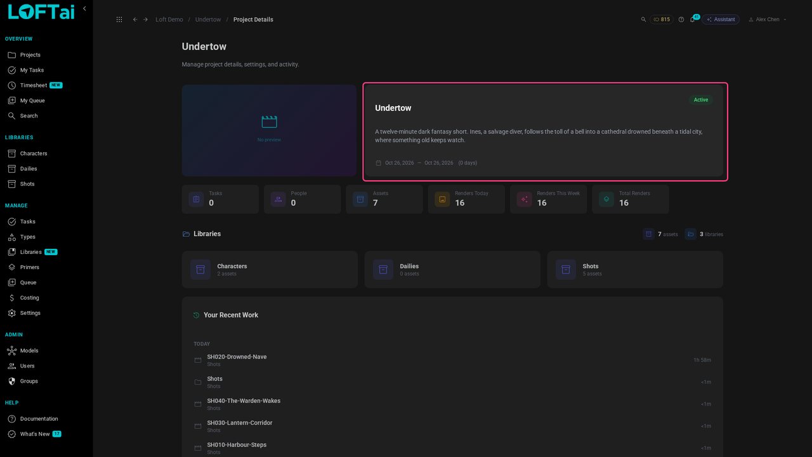
Task: Open the apps grid icon
Action: (x=119, y=20)
